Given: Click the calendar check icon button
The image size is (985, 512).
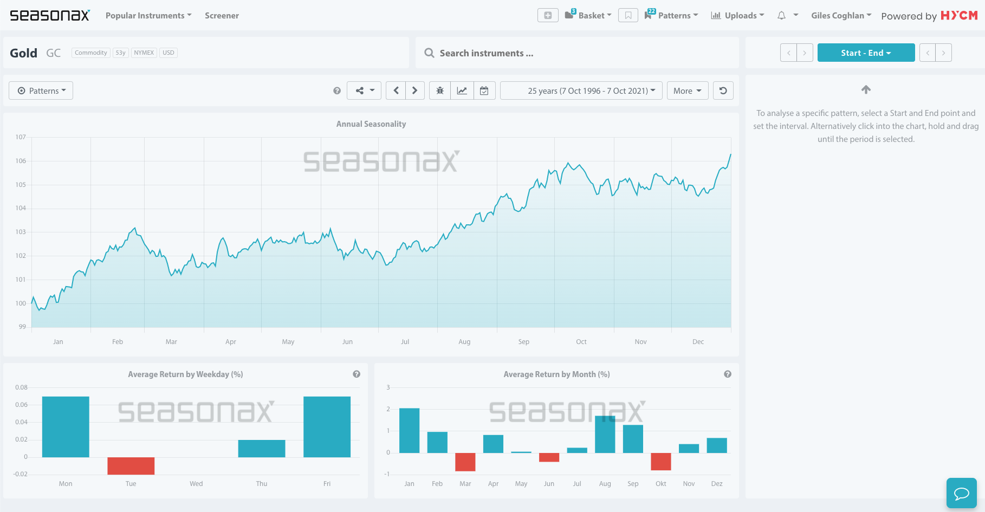Looking at the screenshot, I should coord(484,90).
